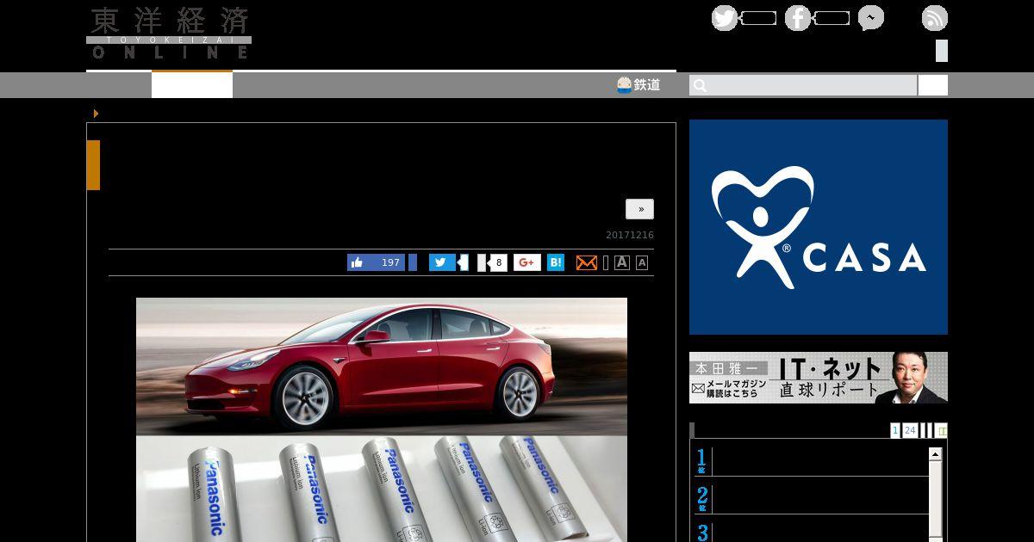1034x542 pixels.
Task: Open the red Tesla car photo
Action: tap(382, 366)
